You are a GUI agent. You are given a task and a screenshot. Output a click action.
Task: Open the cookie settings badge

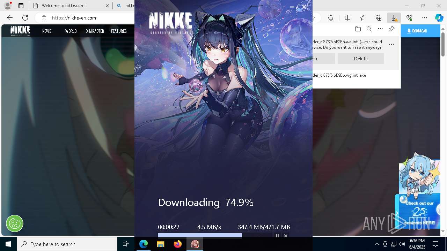pyautogui.click(x=15, y=223)
